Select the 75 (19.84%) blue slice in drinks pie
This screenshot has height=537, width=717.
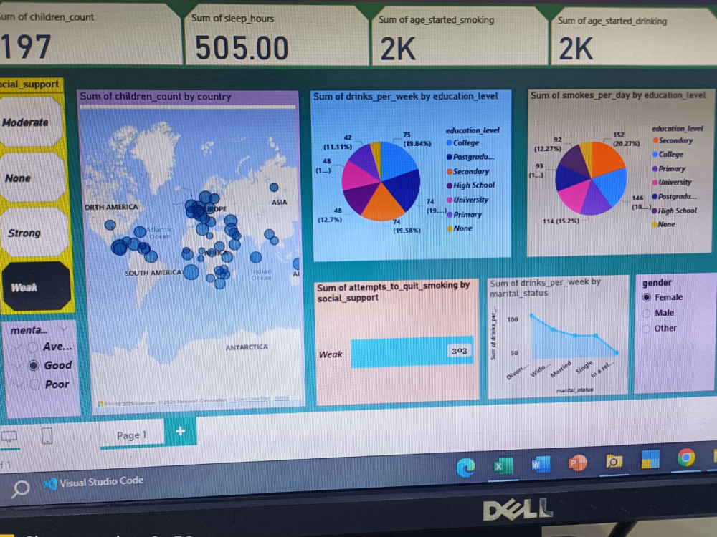coord(396,161)
